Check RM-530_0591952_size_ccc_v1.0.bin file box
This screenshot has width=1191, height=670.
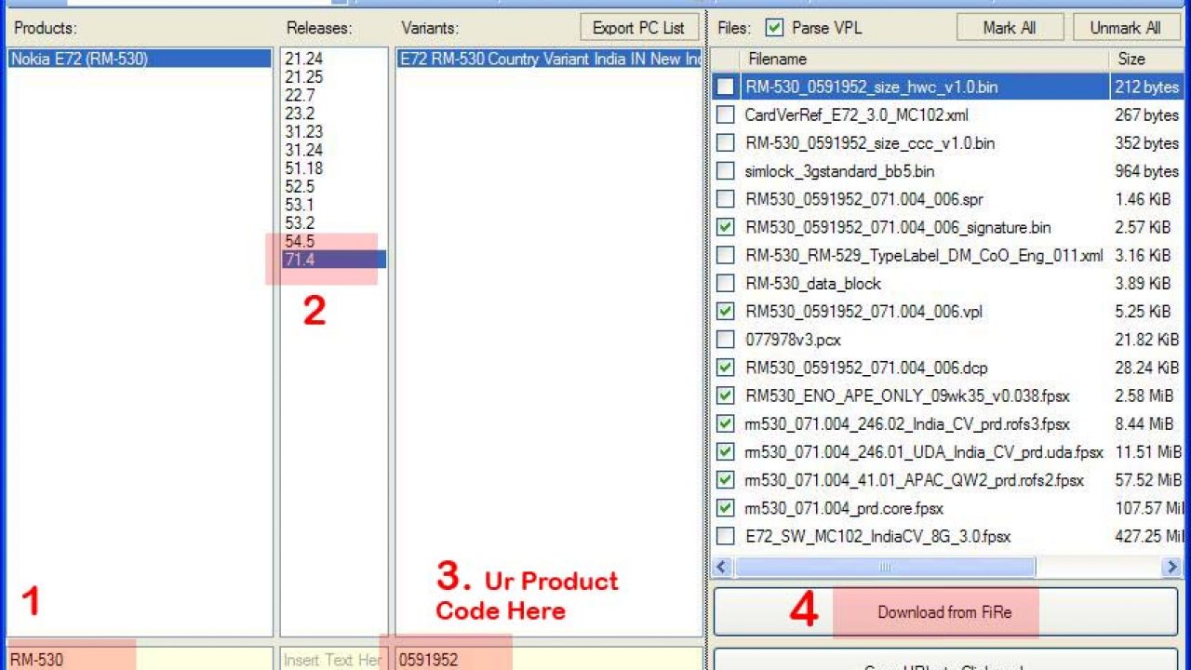tap(725, 143)
